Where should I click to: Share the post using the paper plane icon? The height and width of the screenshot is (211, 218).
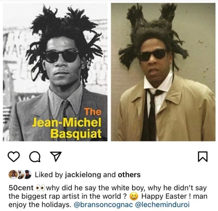pos(56,156)
